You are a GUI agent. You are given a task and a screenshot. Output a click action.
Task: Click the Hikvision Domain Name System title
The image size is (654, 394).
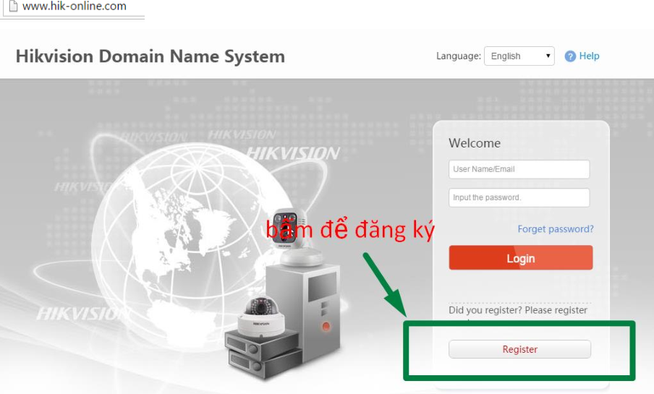click(150, 56)
